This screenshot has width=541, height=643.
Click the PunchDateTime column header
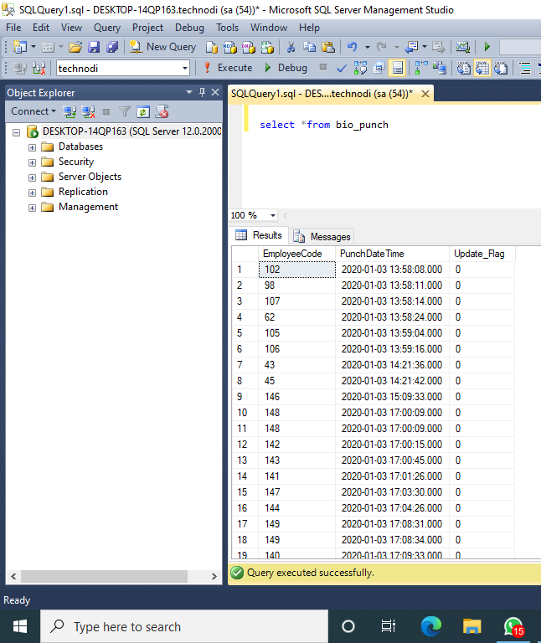click(x=392, y=254)
